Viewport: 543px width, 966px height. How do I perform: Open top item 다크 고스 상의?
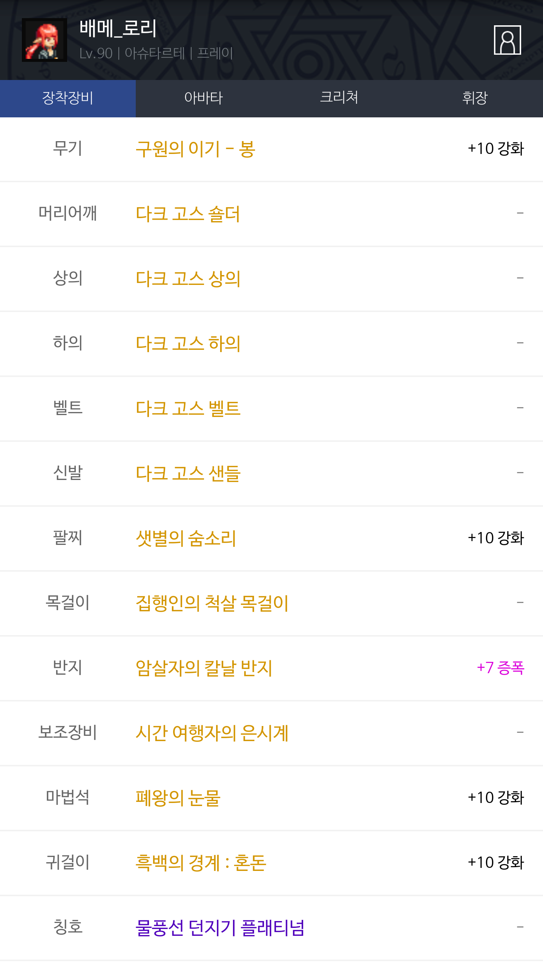coord(188,279)
